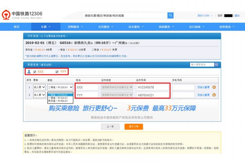Click the China Railway 12306 logo
245x163 pixels.
coord(22,15)
